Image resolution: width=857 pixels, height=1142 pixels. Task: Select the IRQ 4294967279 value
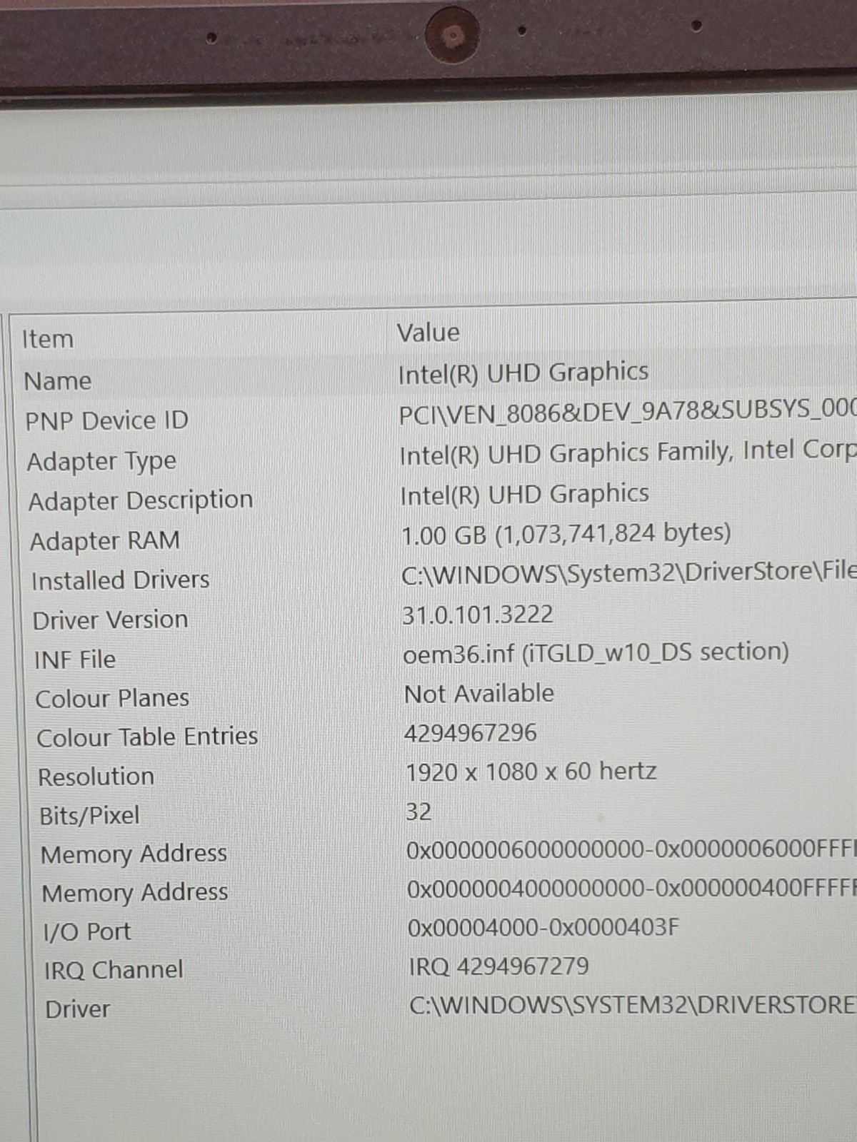(x=499, y=966)
